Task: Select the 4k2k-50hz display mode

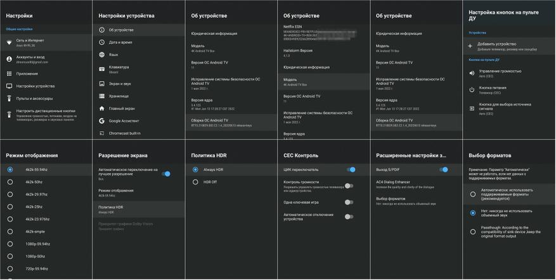Action: [x=10, y=182]
